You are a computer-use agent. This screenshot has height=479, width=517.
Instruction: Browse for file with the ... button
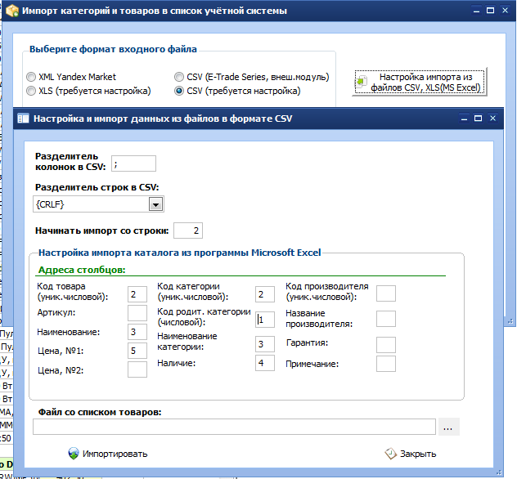[x=448, y=428]
